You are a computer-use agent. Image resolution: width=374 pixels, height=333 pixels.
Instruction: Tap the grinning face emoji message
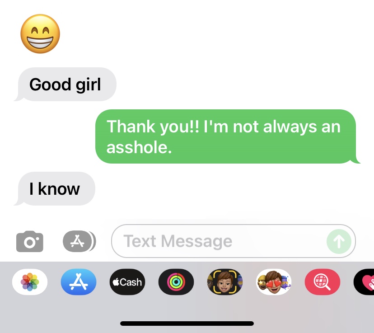[40, 33]
